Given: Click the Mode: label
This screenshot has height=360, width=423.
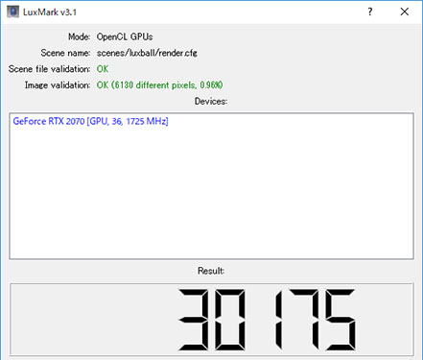Looking at the screenshot, I should coord(80,36).
